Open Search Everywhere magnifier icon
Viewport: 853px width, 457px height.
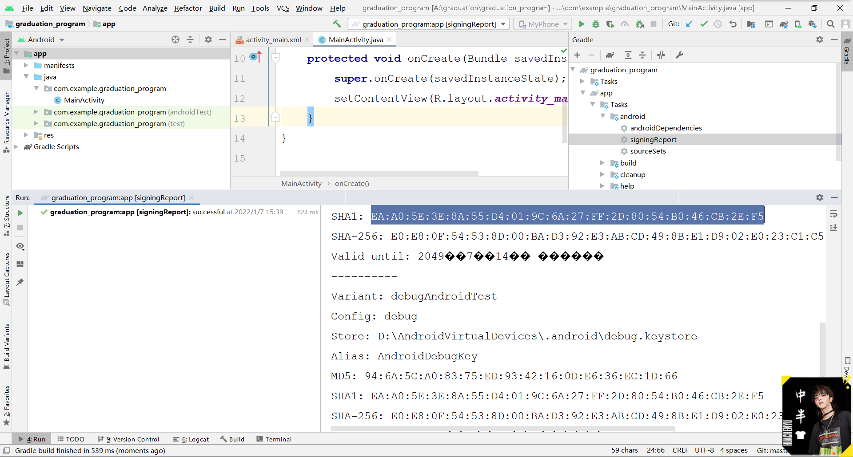(831, 24)
